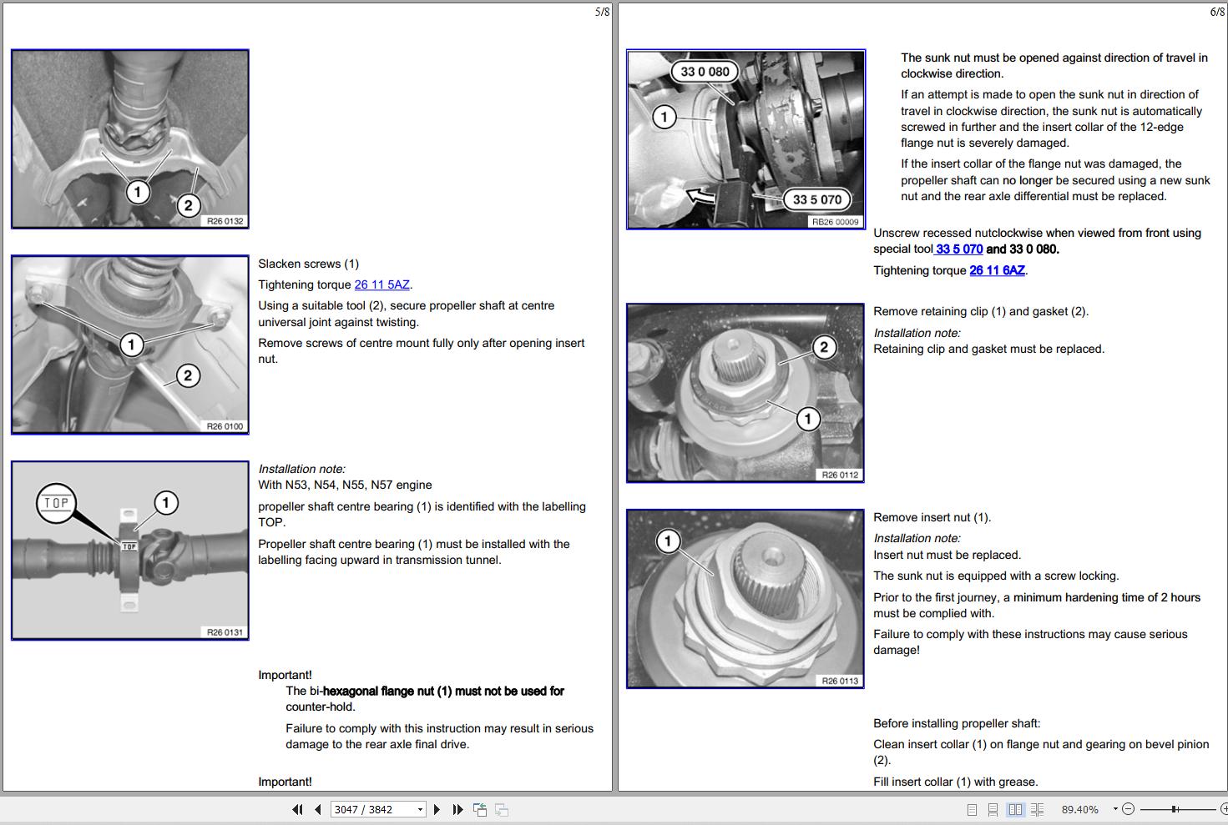The image size is (1228, 825).
Task: Click 'Remove retaining clip (1) and gasket (2).' text
Action: (981, 311)
